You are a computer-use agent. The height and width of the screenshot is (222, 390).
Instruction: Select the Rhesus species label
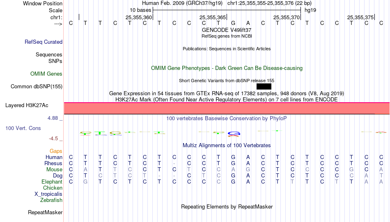[x=53, y=164]
